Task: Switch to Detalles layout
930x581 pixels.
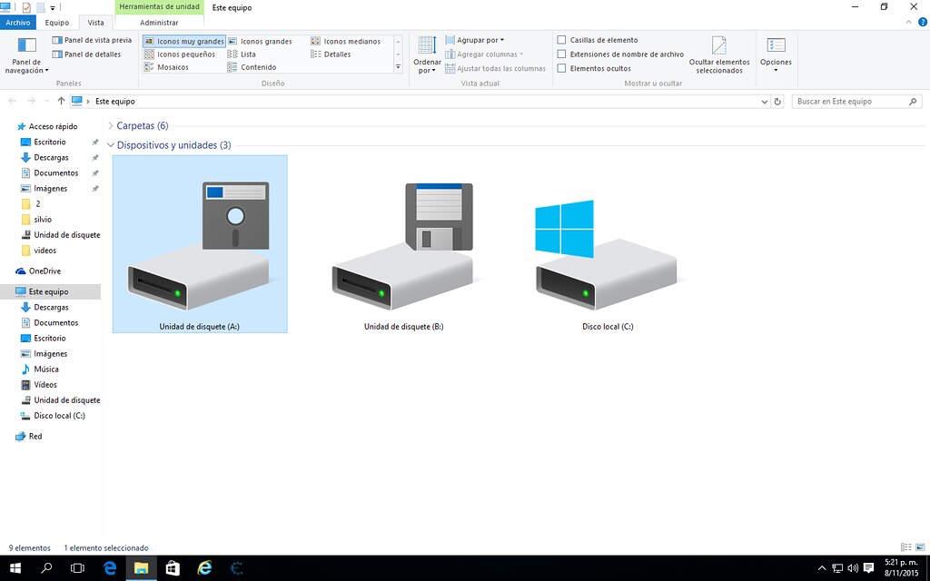Action: coord(331,54)
